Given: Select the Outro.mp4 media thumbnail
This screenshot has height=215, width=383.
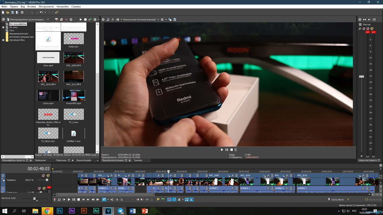Looking at the screenshot, I should click(48, 96).
